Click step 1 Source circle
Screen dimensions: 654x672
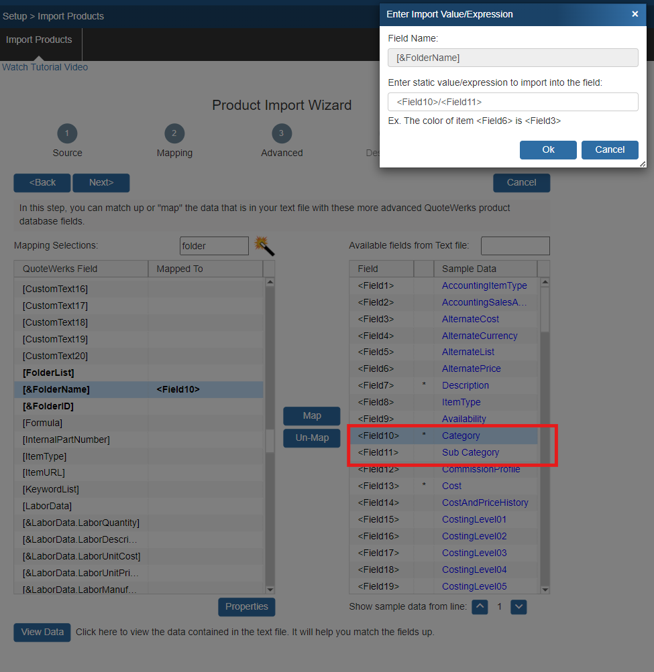(67, 133)
